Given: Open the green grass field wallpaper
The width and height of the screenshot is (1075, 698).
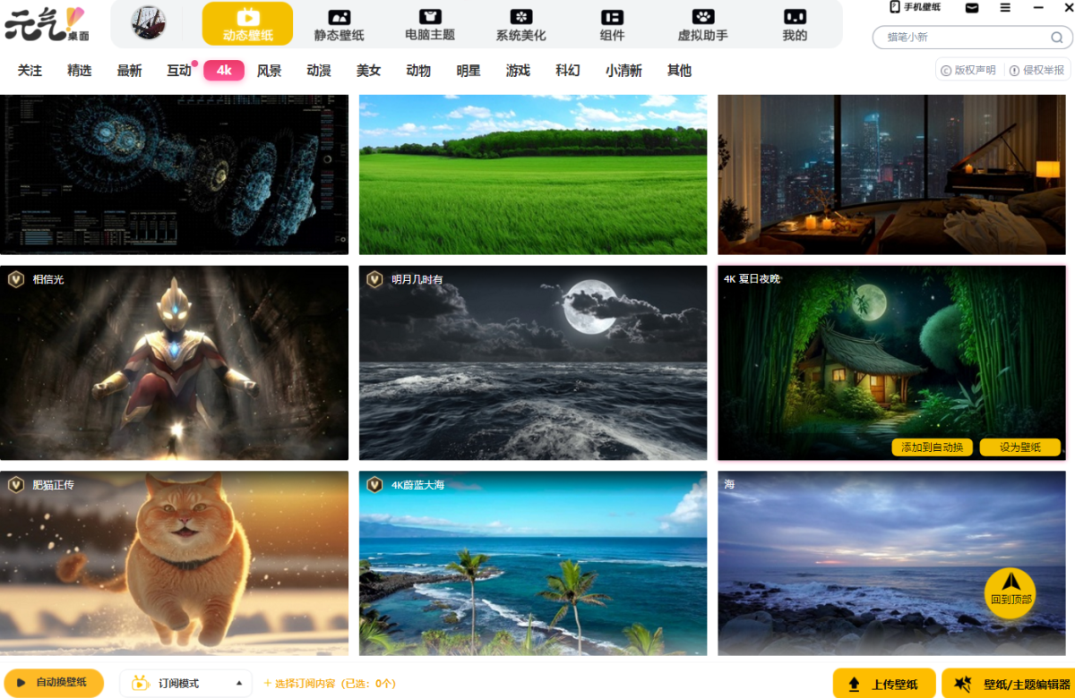Looking at the screenshot, I should coord(533,174).
